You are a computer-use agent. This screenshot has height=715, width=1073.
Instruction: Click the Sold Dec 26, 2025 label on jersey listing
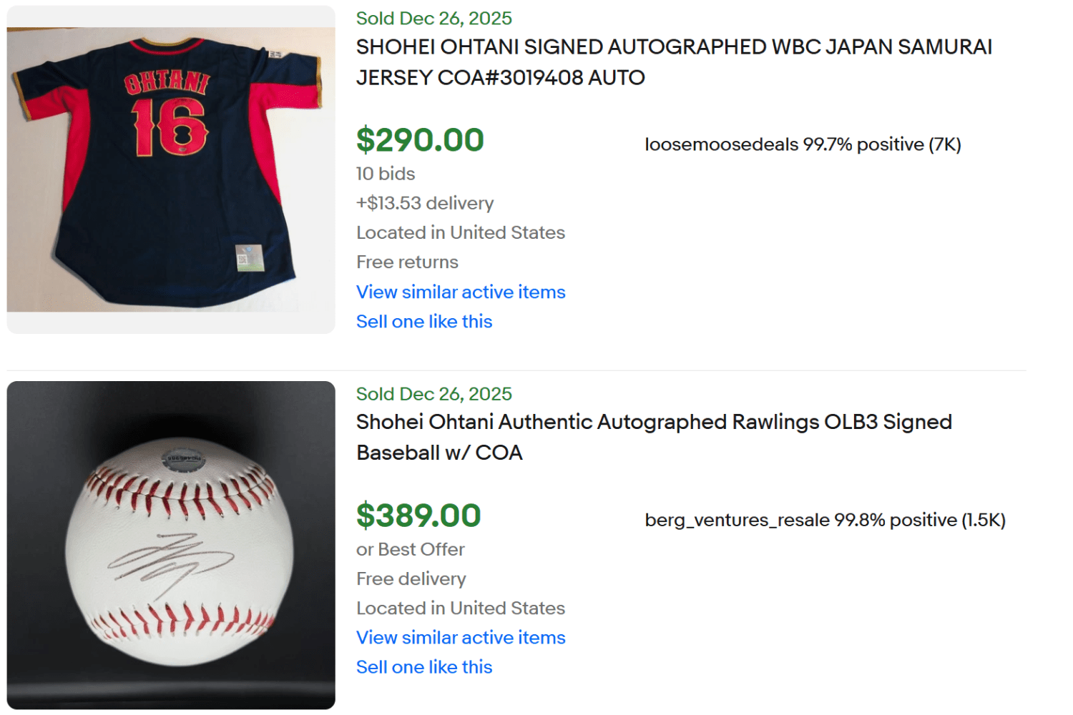[433, 18]
